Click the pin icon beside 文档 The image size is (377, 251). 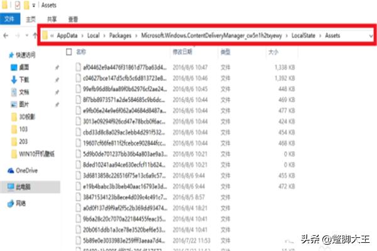[57, 92]
